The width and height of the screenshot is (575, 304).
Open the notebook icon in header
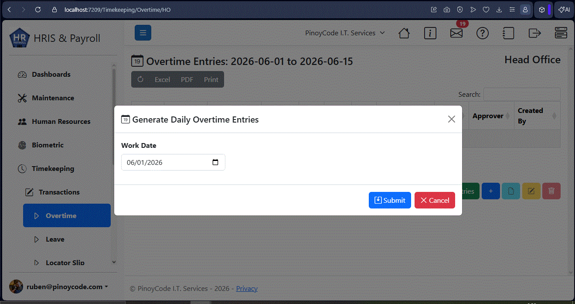(508, 33)
